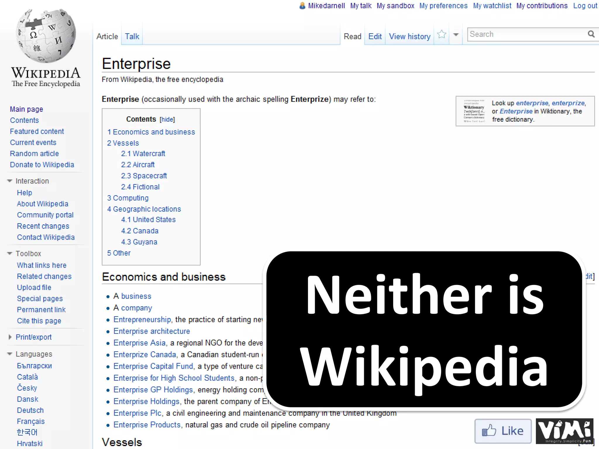Open My talk link
This screenshot has width=599, height=449.
coord(361,6)
